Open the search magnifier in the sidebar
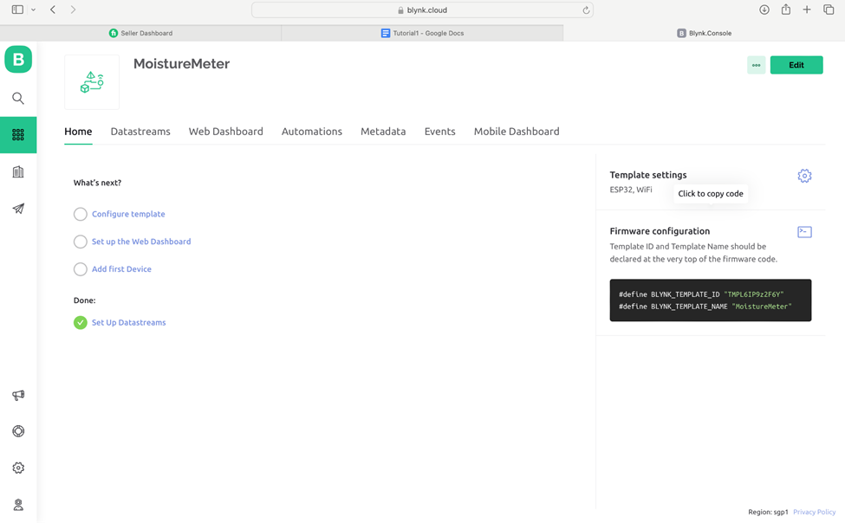 click(18, 98)
